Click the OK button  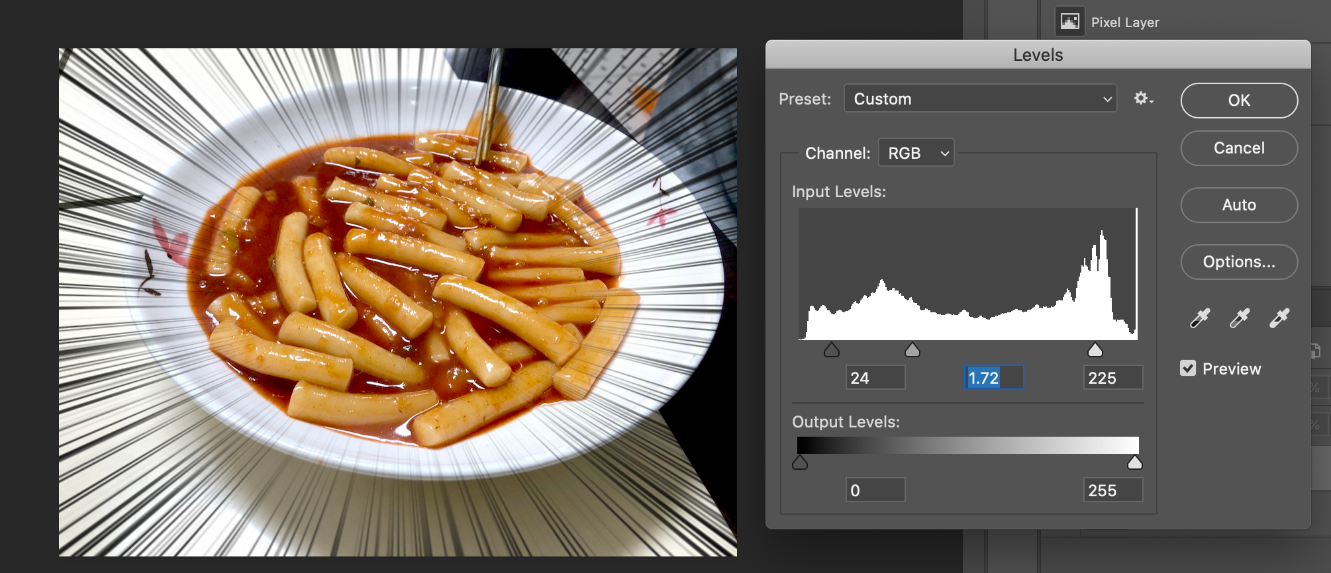pos(1239,101)
